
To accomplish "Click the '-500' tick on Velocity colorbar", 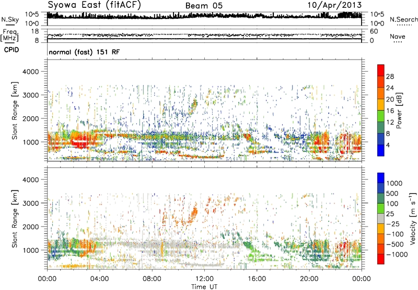I will [x=395, y=244].
